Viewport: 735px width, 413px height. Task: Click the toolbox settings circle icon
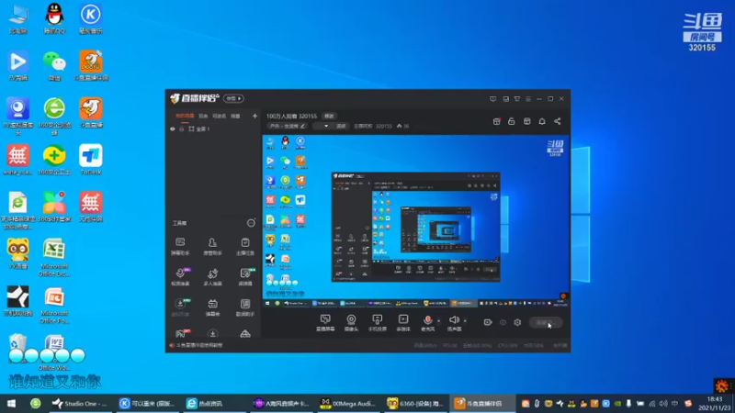pyautogui.click(x=251, y=223)
